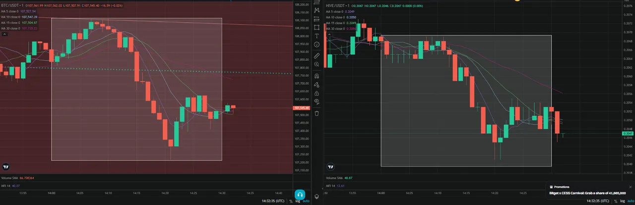Select the rectangle shapes tool
This screenshot has width=635, height=205.
pos(317,27)
